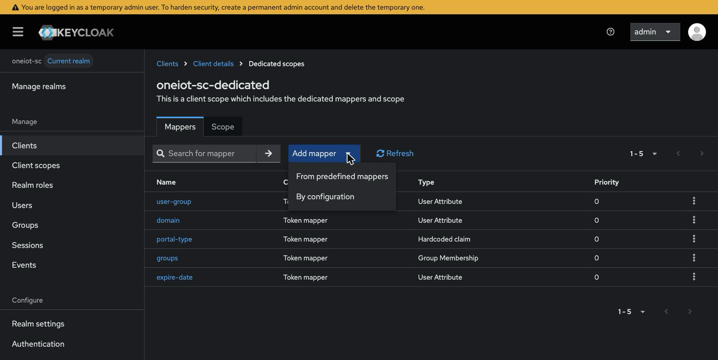Go to next page in top pagination
The width and height of the screenshot is (718, 360).
(701, 153)
